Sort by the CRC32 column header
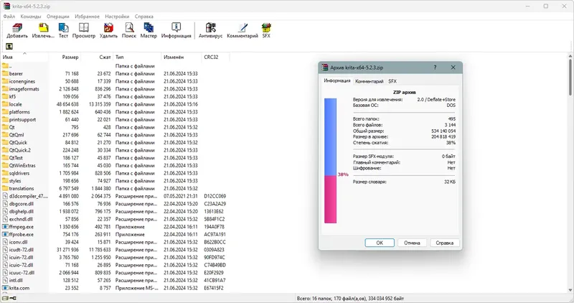Screen dimensions: 574x303 coord(216,57)
